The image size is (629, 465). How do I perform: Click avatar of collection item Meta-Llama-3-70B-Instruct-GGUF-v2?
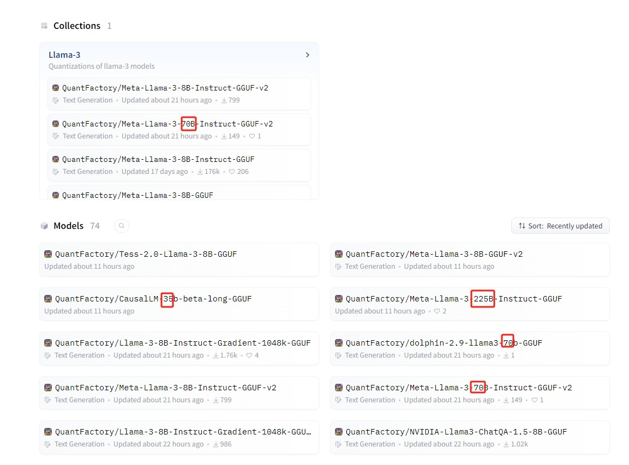(56, 124)
